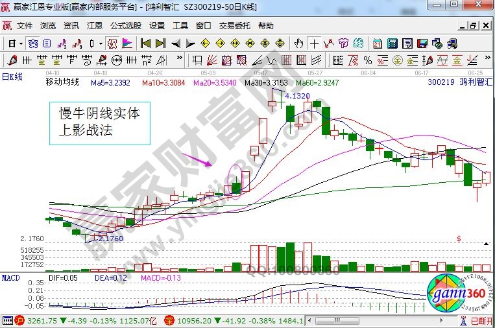The image size is (495, 328).
Task: Click the 已断开 connection status indicator
Action: coord(480,320)
